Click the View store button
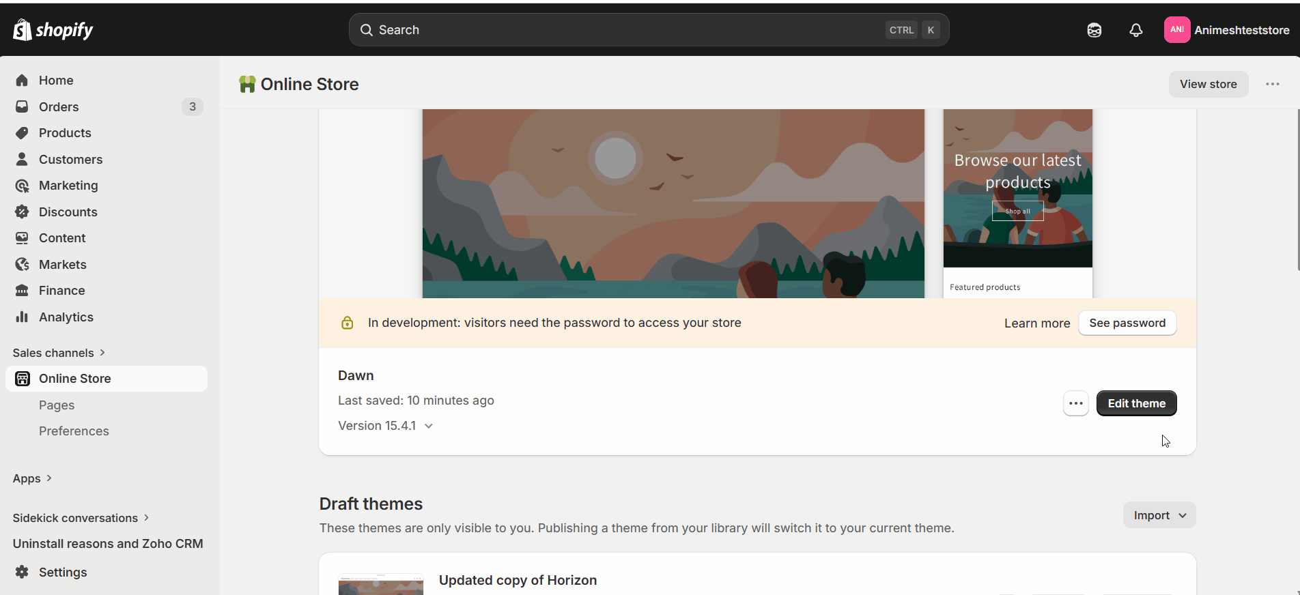 1209,84
